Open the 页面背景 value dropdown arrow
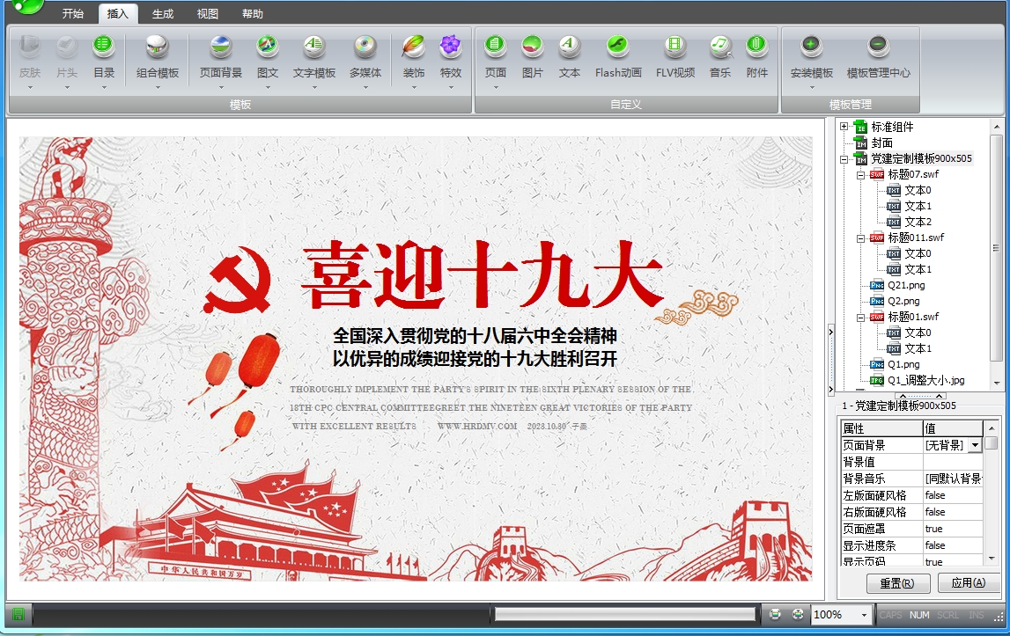 click(x=975, y=445)
